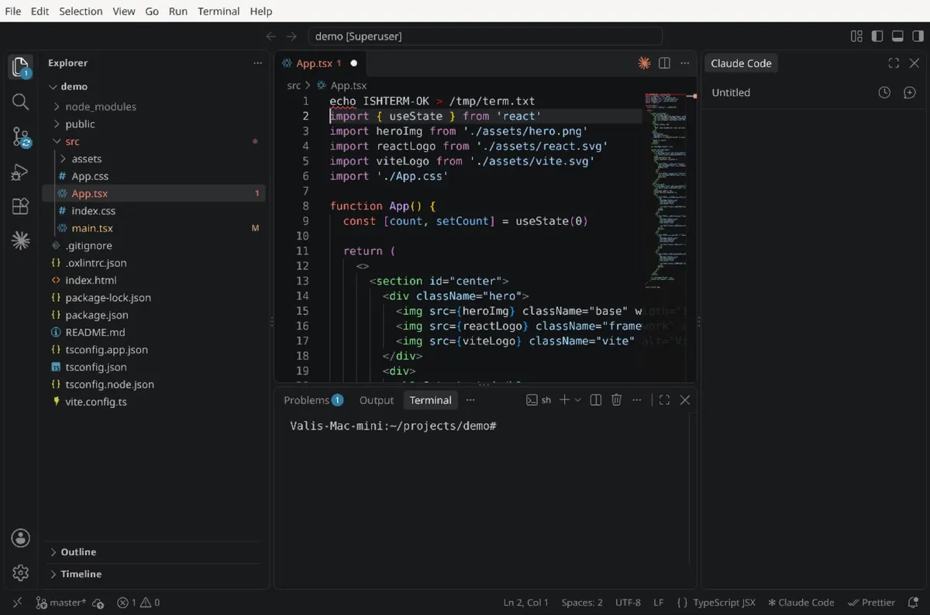Screen dimensions: 930x615
Task: Select the App.tsx editor tab
Action: 320,64
